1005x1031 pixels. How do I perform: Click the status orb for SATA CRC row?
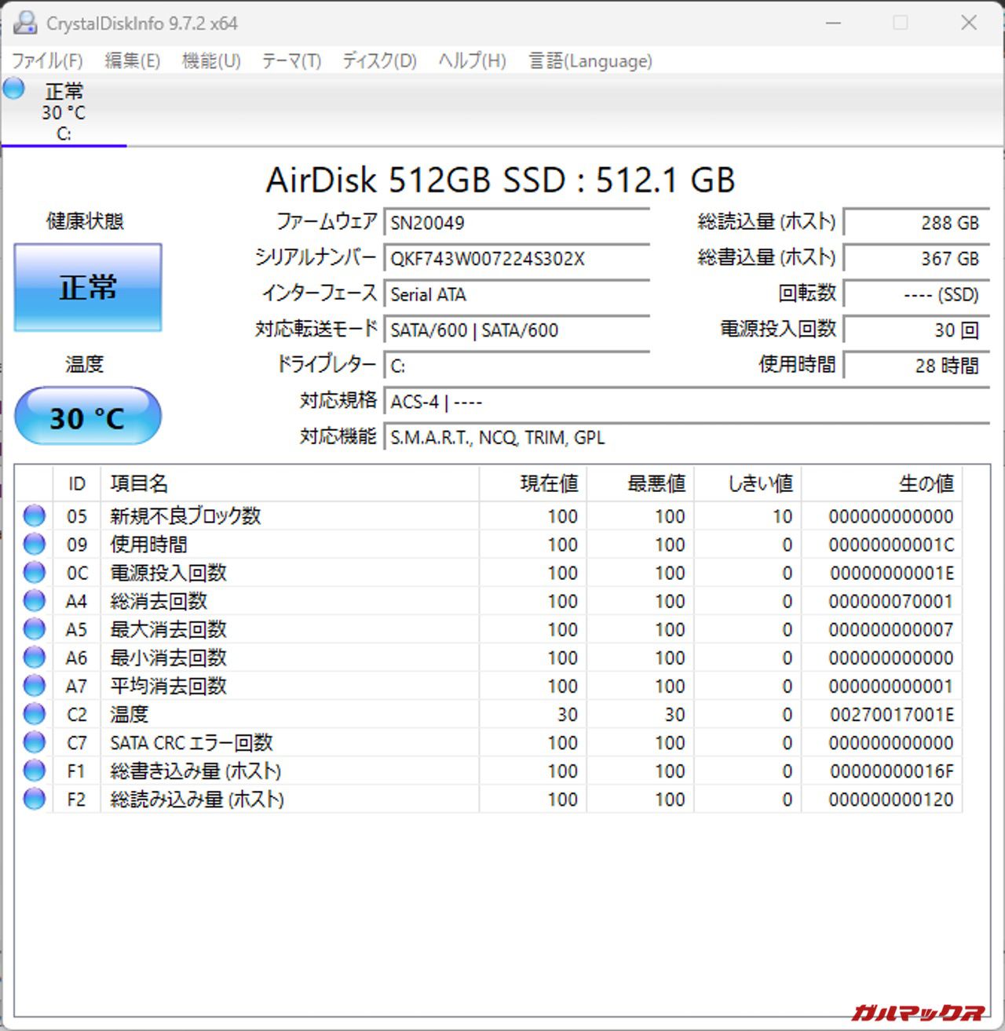click(x=34, y=742)
